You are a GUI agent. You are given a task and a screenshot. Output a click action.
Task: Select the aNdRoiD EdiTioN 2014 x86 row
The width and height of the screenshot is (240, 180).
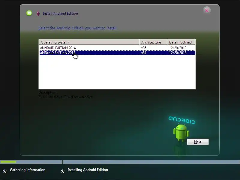117,48
